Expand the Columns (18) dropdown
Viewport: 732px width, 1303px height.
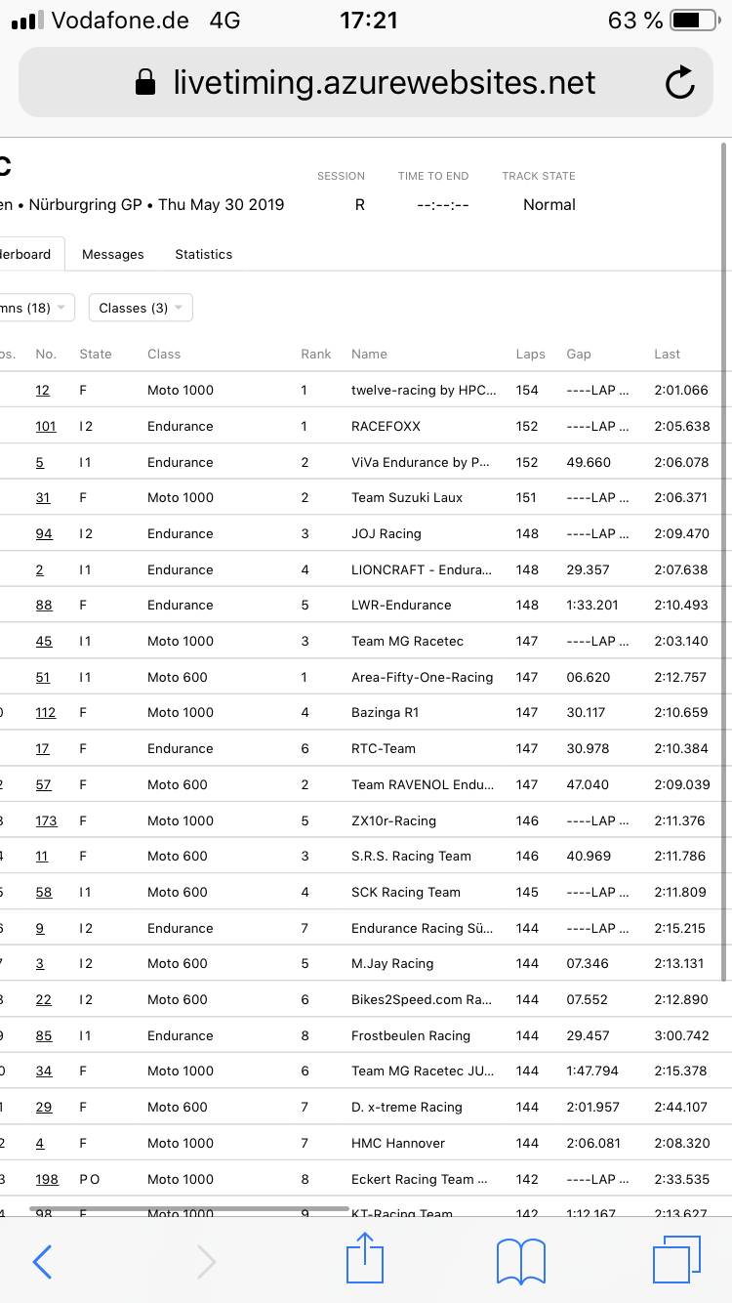35,308
